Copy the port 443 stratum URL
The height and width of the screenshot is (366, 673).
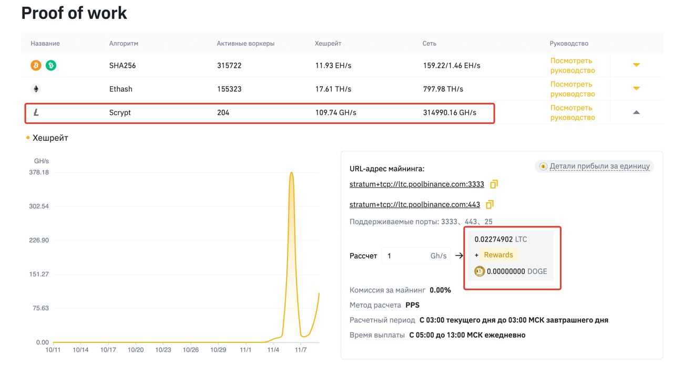[x=490, y=204]
